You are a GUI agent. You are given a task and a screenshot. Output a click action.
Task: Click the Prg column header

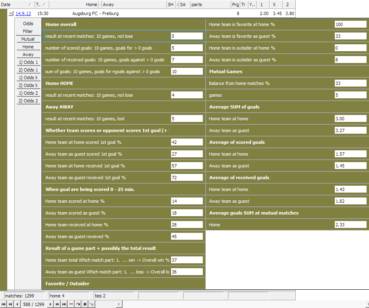235,4
